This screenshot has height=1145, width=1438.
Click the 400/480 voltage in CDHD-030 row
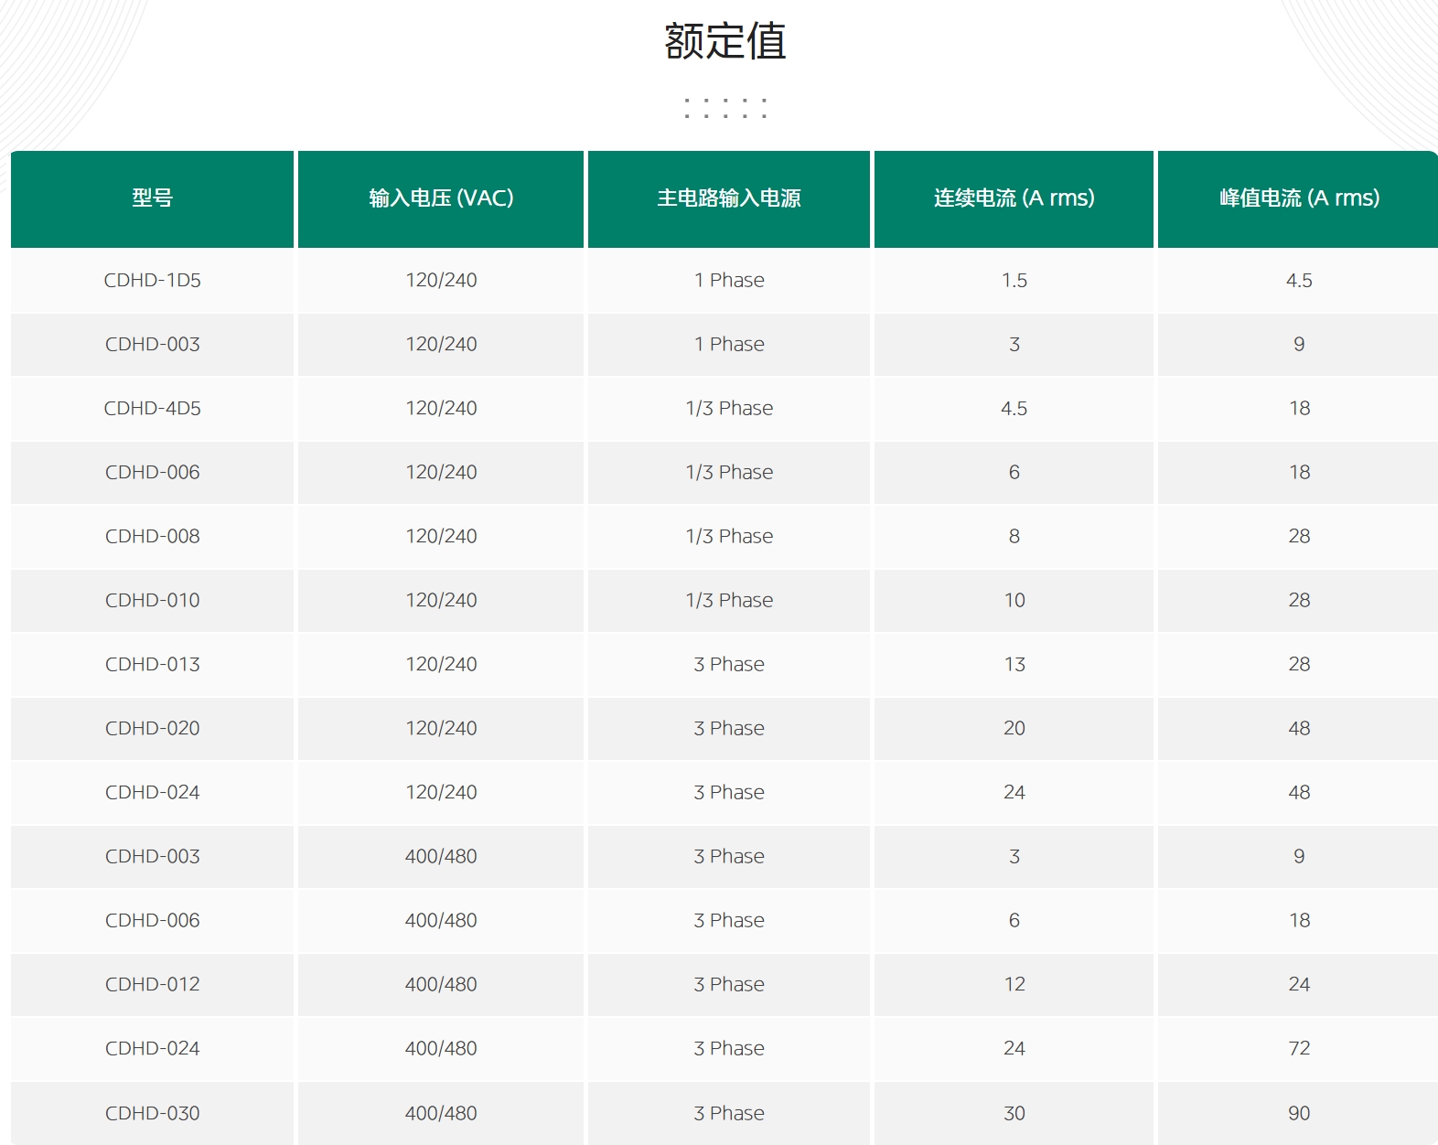(x=441, y=1113)
